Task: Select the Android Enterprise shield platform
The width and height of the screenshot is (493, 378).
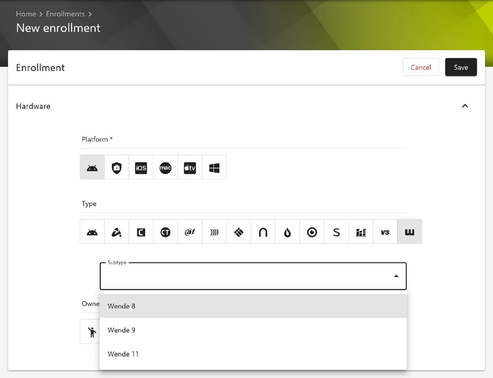Action: 116,167
